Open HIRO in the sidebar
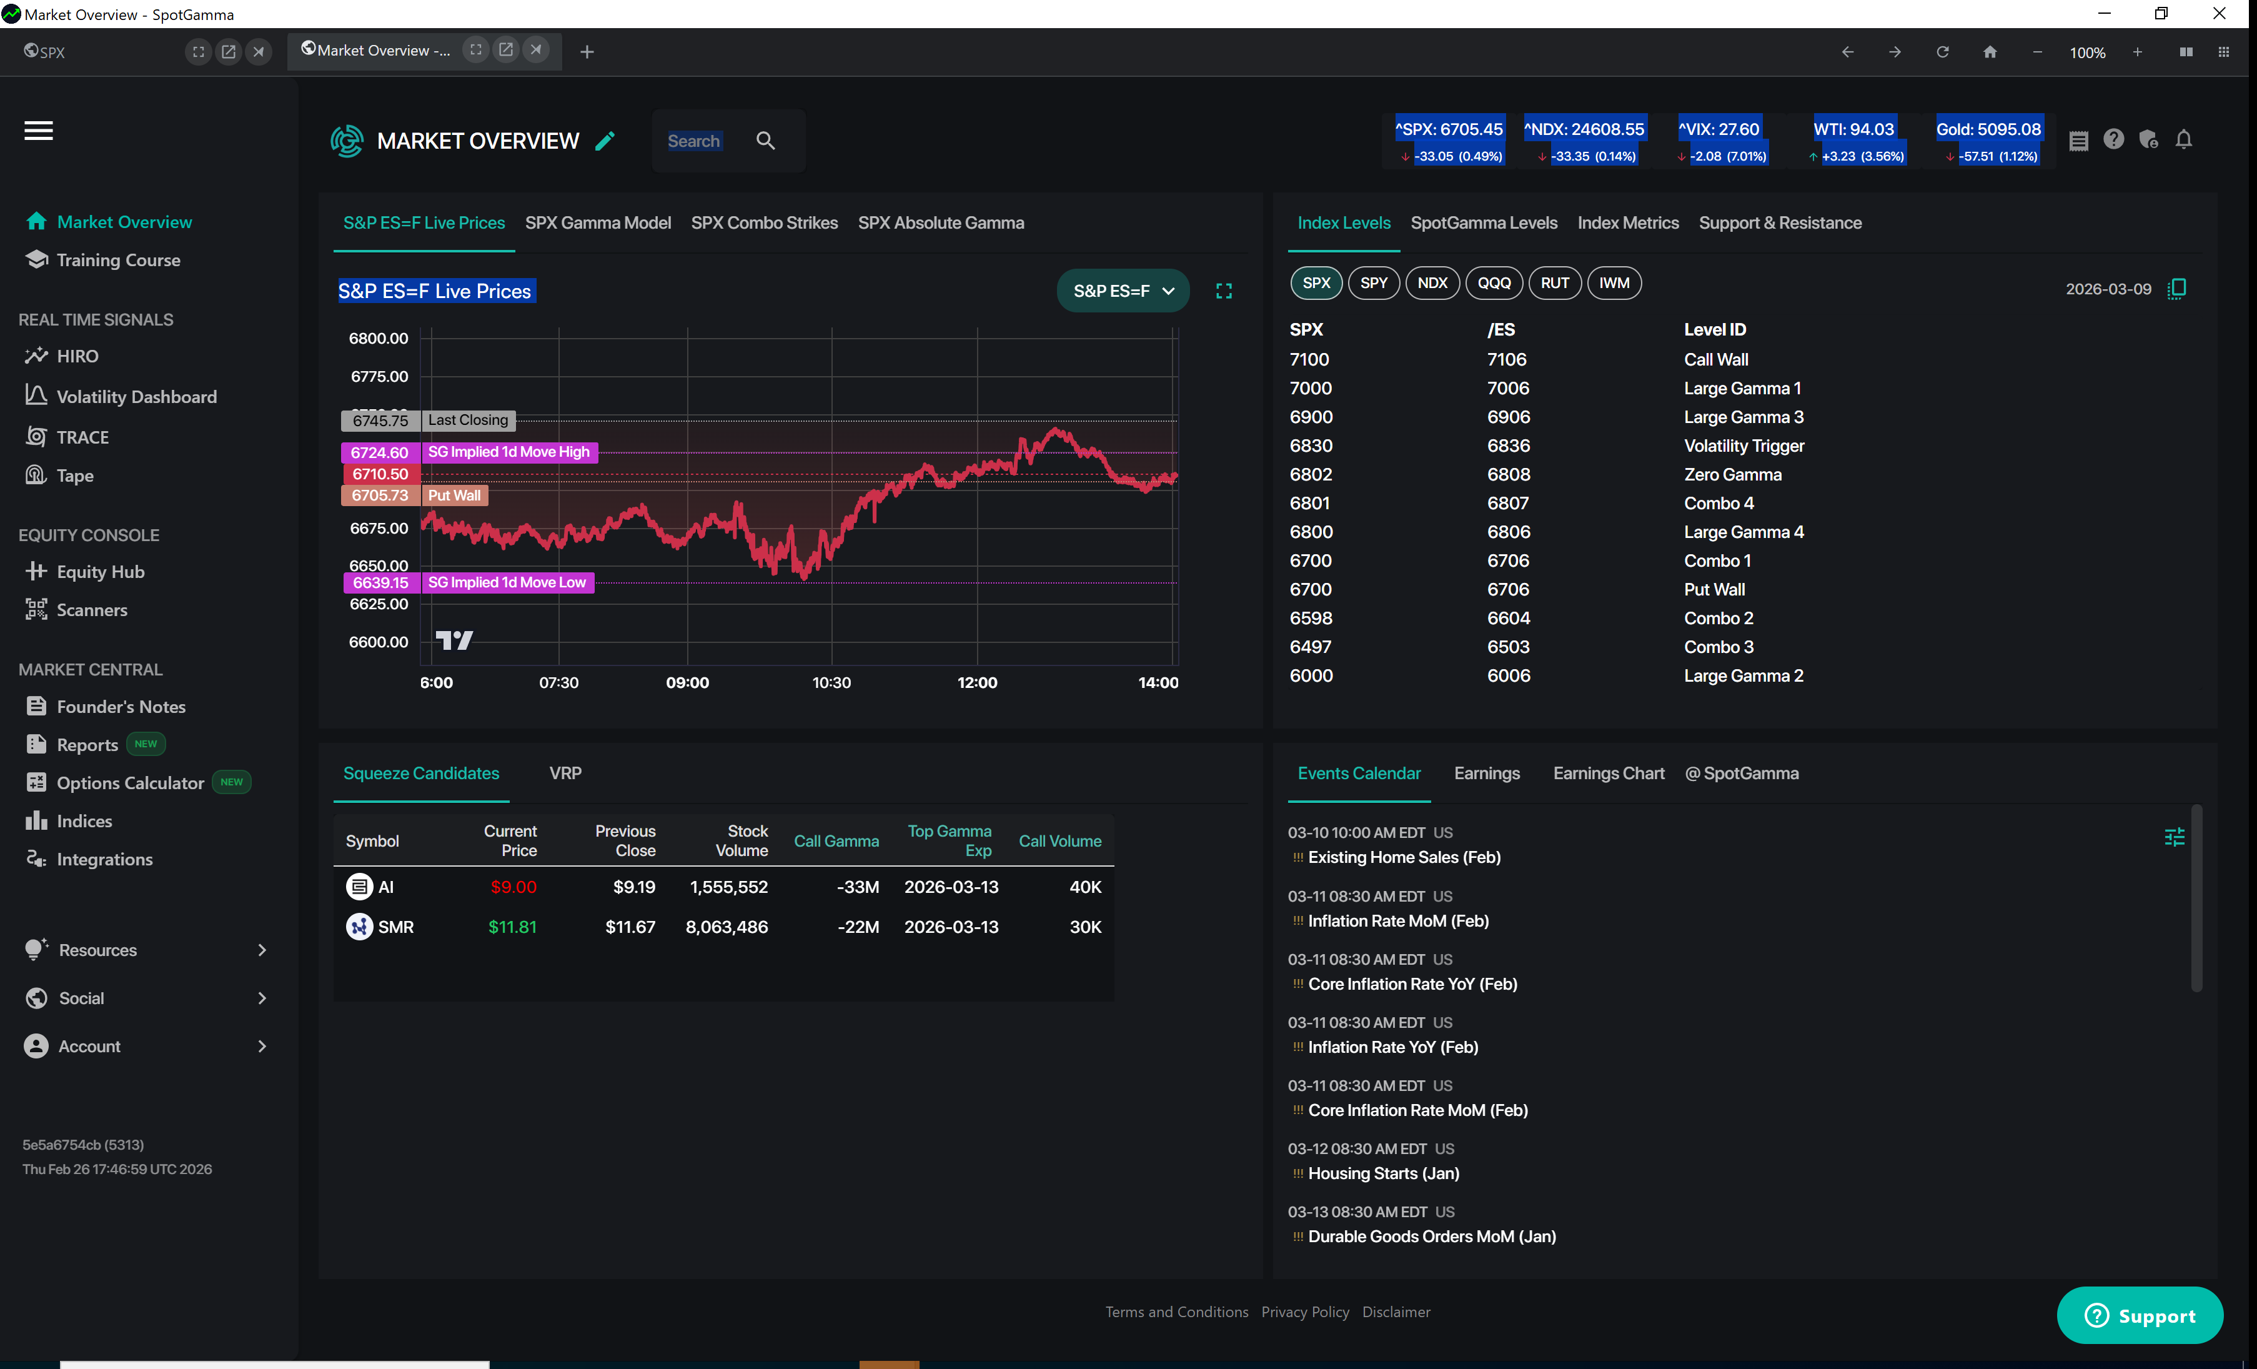The height and width of the screenshot is (1369, 2257). pyautogui.click(x=77, y=356)
